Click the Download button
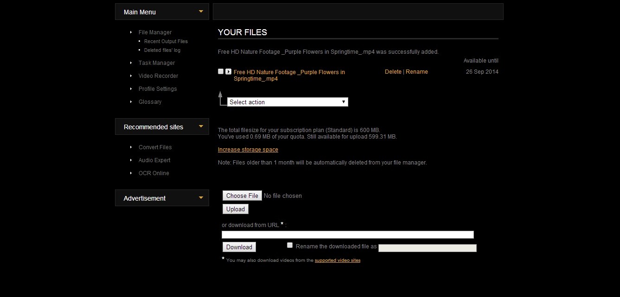The image size is (620, 297). 239,247
